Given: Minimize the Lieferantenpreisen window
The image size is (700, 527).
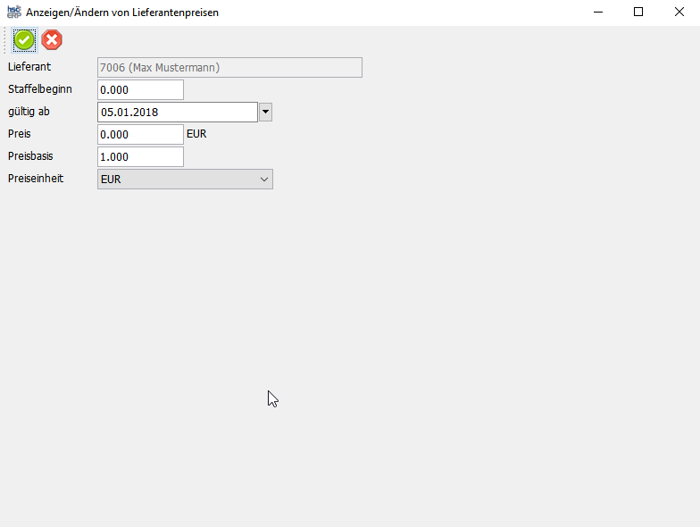Looking at the screenshot, I should coord(596,13).
